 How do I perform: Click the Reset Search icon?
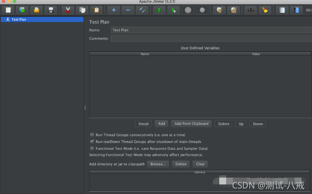(x=265, y=10)
